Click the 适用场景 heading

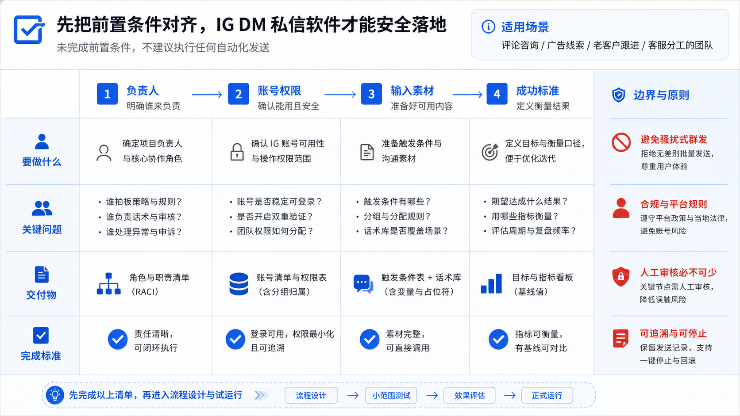[525, 27]
